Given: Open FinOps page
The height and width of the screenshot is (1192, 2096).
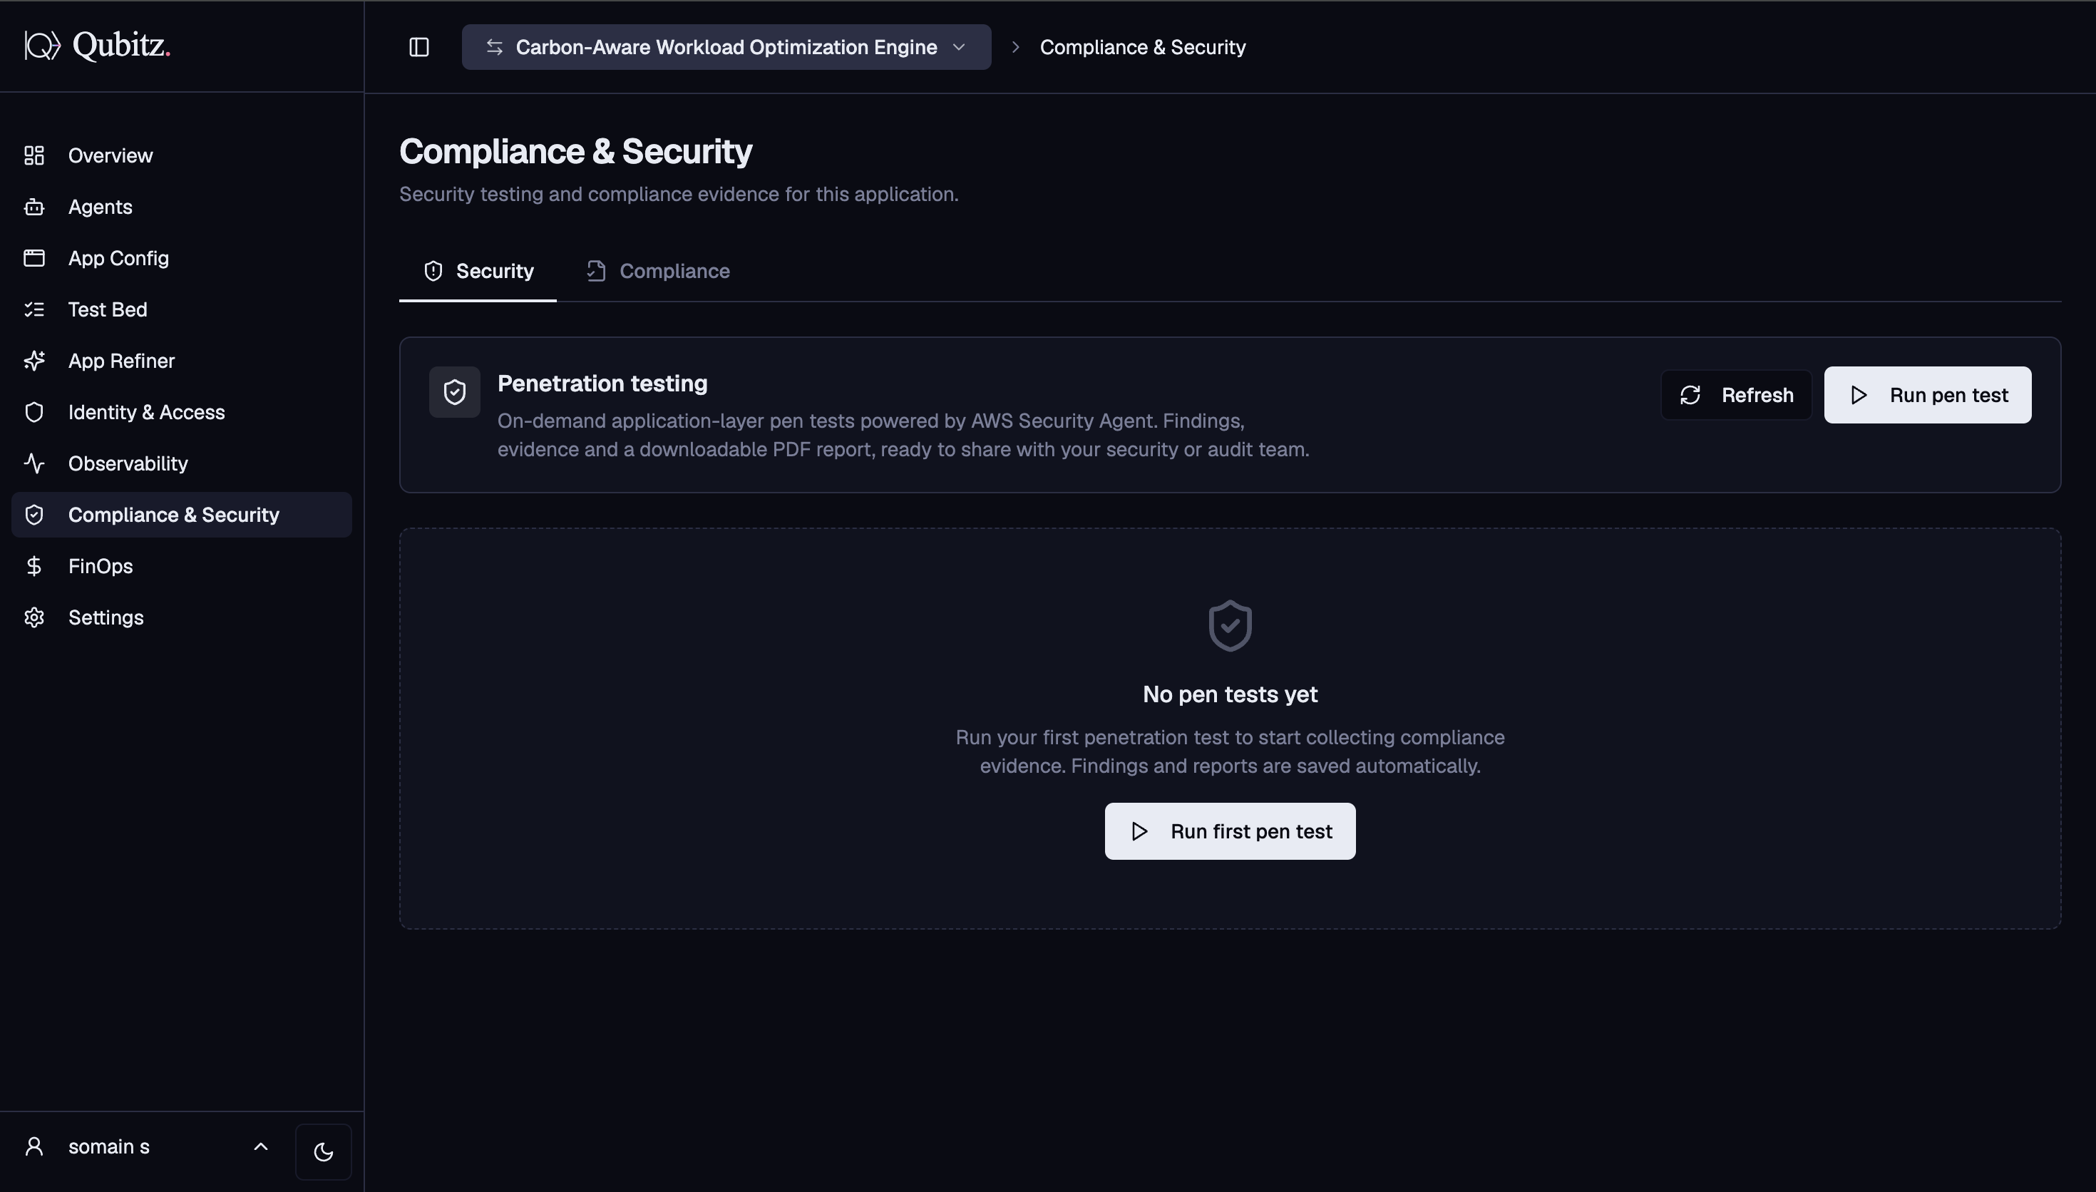Looking at the screenshot, I should [182, 566].
